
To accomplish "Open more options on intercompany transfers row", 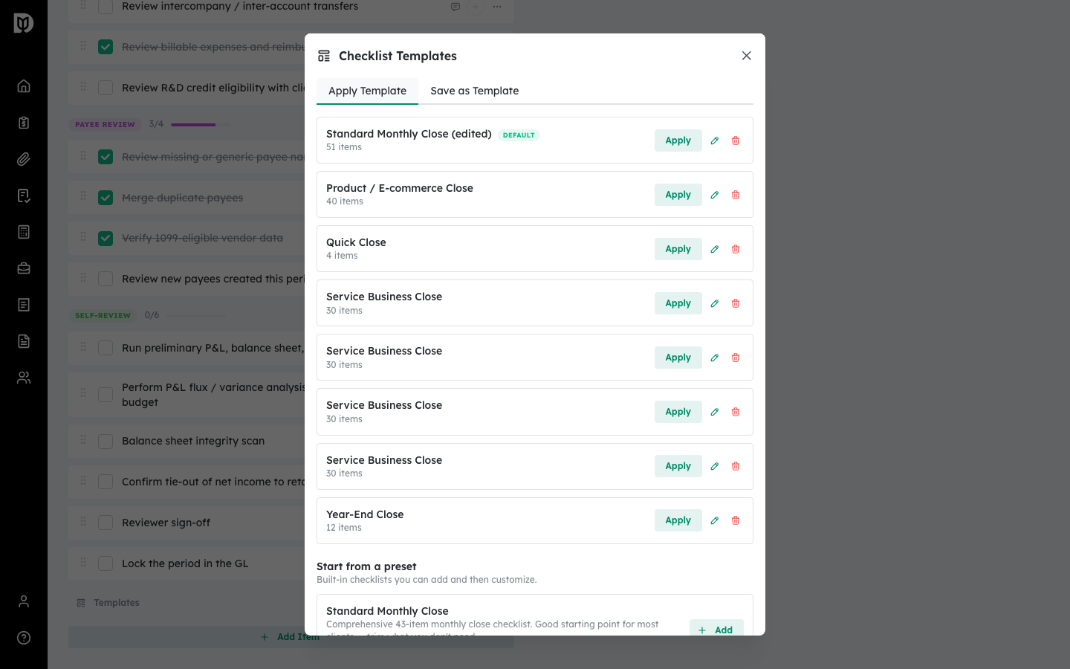I will click(497, 7).
